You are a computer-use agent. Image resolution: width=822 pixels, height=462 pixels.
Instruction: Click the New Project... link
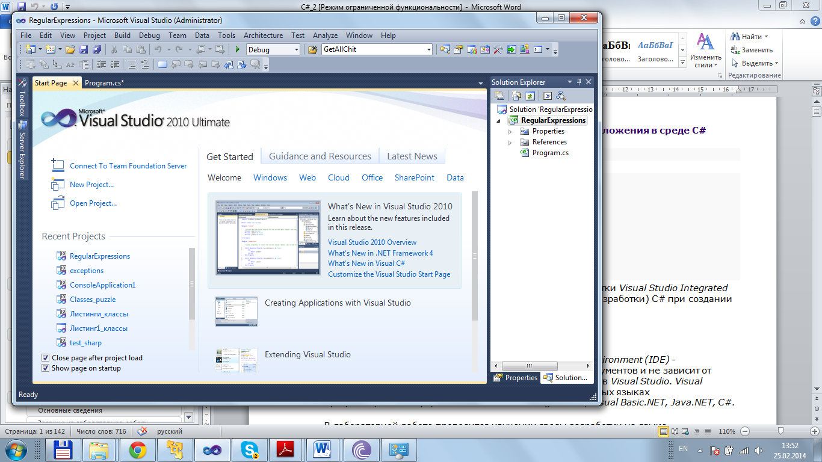coord(91,185)
